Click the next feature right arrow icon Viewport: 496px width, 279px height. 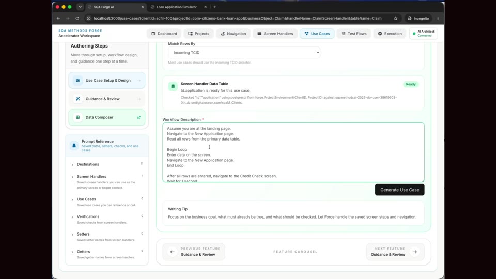tap(414, 252)
